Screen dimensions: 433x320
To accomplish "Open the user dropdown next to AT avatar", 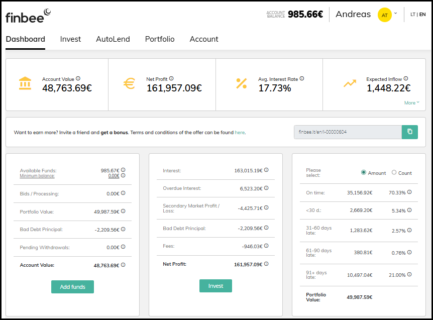I will (x=395, y=14).
